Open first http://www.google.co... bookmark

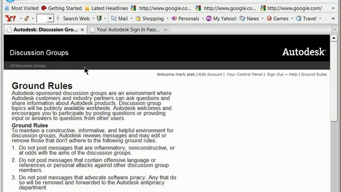161,9
